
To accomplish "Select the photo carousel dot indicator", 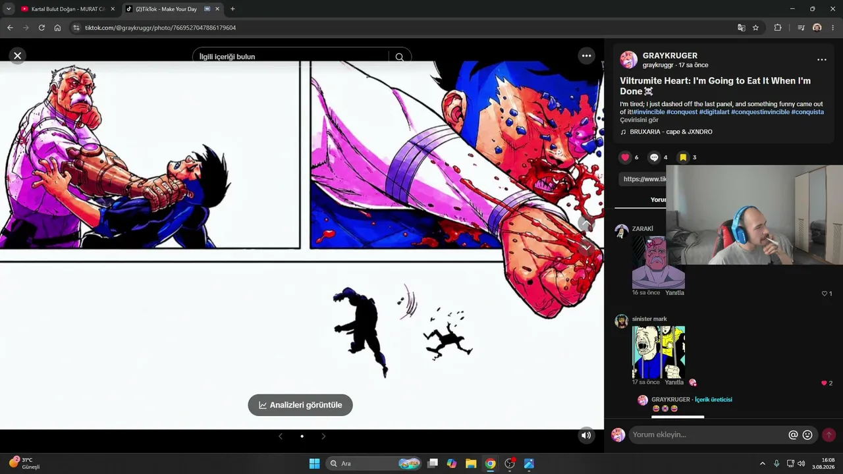I will pos(302,436).
